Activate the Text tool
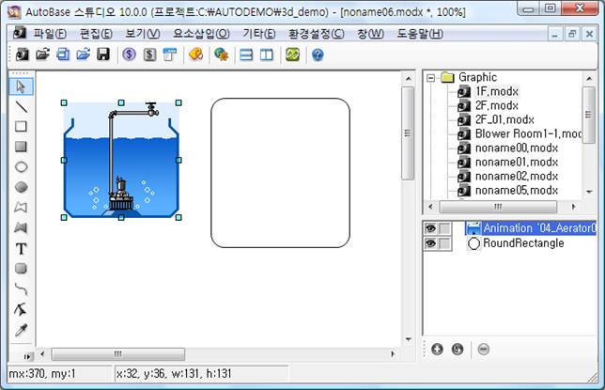This screenshot has width=605, height=390. (x=22, y=248)
